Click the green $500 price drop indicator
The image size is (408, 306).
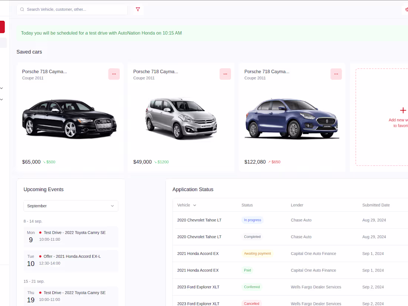[50, 162]
